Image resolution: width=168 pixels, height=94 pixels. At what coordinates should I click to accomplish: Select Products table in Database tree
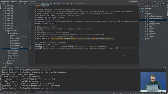click(x=151, y=28)
